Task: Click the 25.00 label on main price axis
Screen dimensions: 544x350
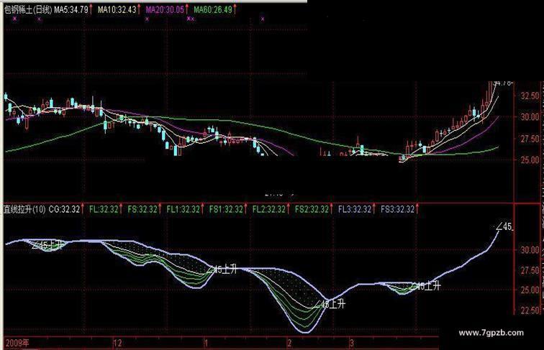Action: [530, 160]
